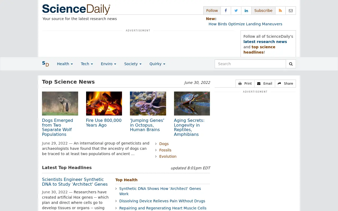Open 'Dogs Emerged from Two Separate Wolf Populations'
The width and height of the screenshot is (338, 211).
(x=58, y=127)
